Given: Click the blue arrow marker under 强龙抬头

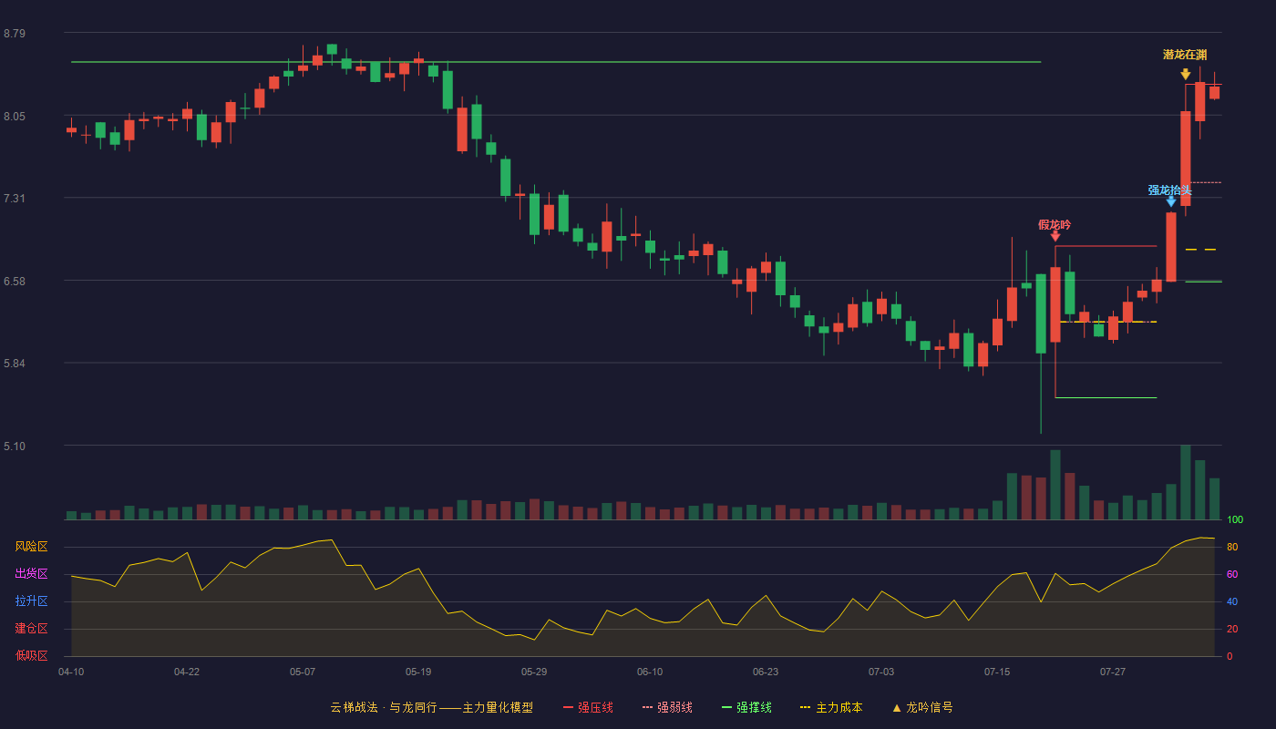Looking at the screenshot, I should (1170, 201).
